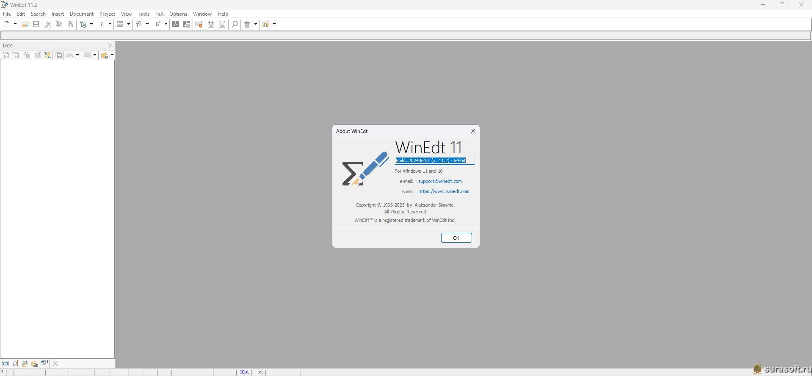
Task: Click the gather down-arrows keyboard icon
Action: [x=211, y=24]
